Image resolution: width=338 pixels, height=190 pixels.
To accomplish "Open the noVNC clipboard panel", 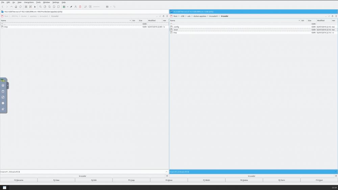I will tap(3, 91).
